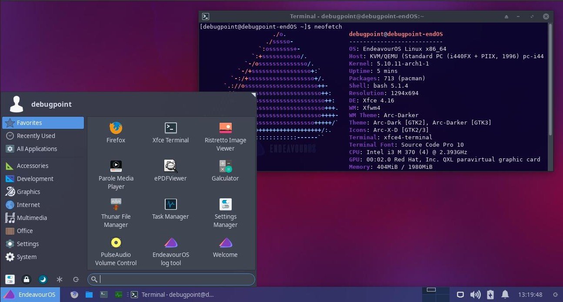Open the Development category

pos(43,179)
